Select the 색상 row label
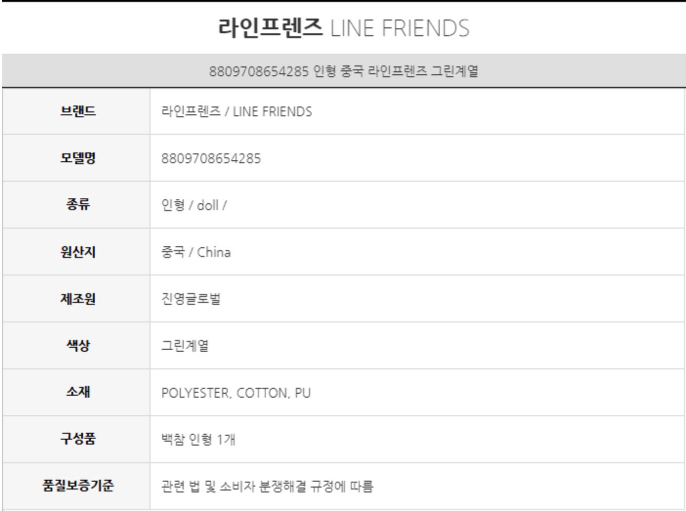The image size is (686, 511). (78, 345)
